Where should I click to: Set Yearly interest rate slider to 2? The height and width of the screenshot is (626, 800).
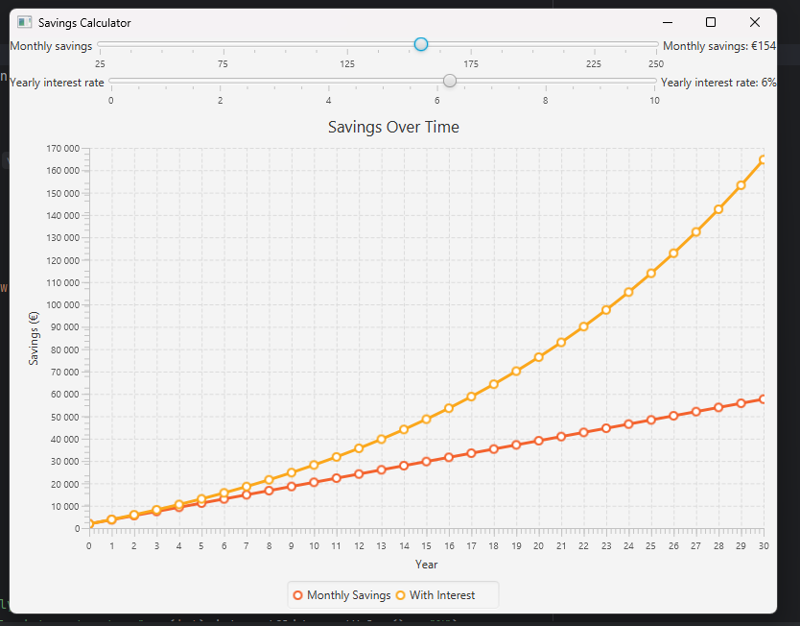tap(220, 81)
